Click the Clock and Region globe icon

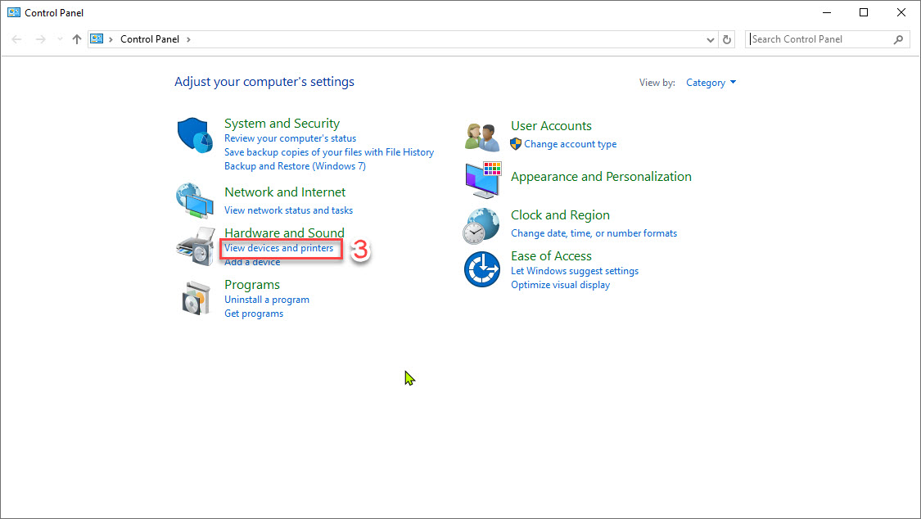(481, 226)
